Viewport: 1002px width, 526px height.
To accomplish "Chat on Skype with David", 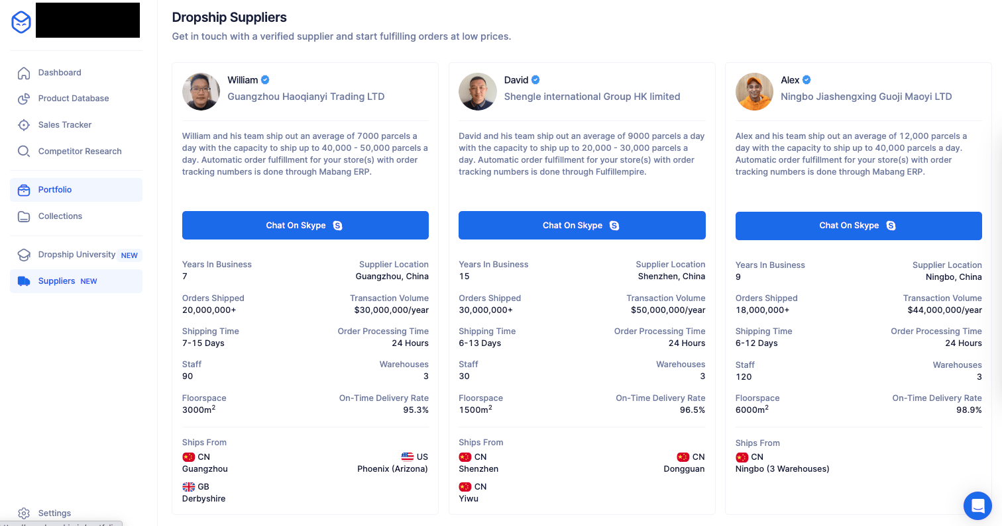I will [581, 226].
